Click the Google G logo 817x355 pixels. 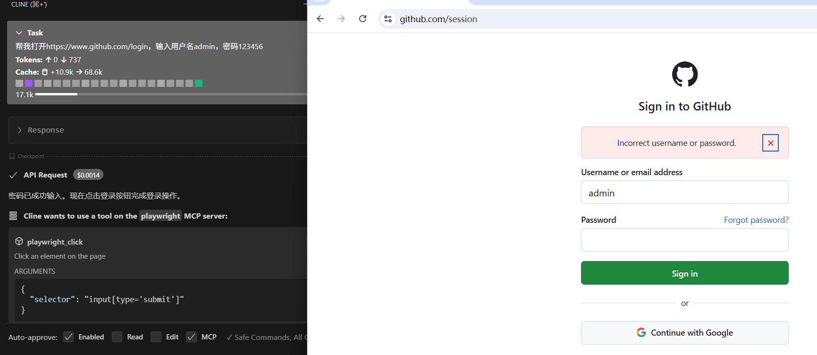click(641, 332)
